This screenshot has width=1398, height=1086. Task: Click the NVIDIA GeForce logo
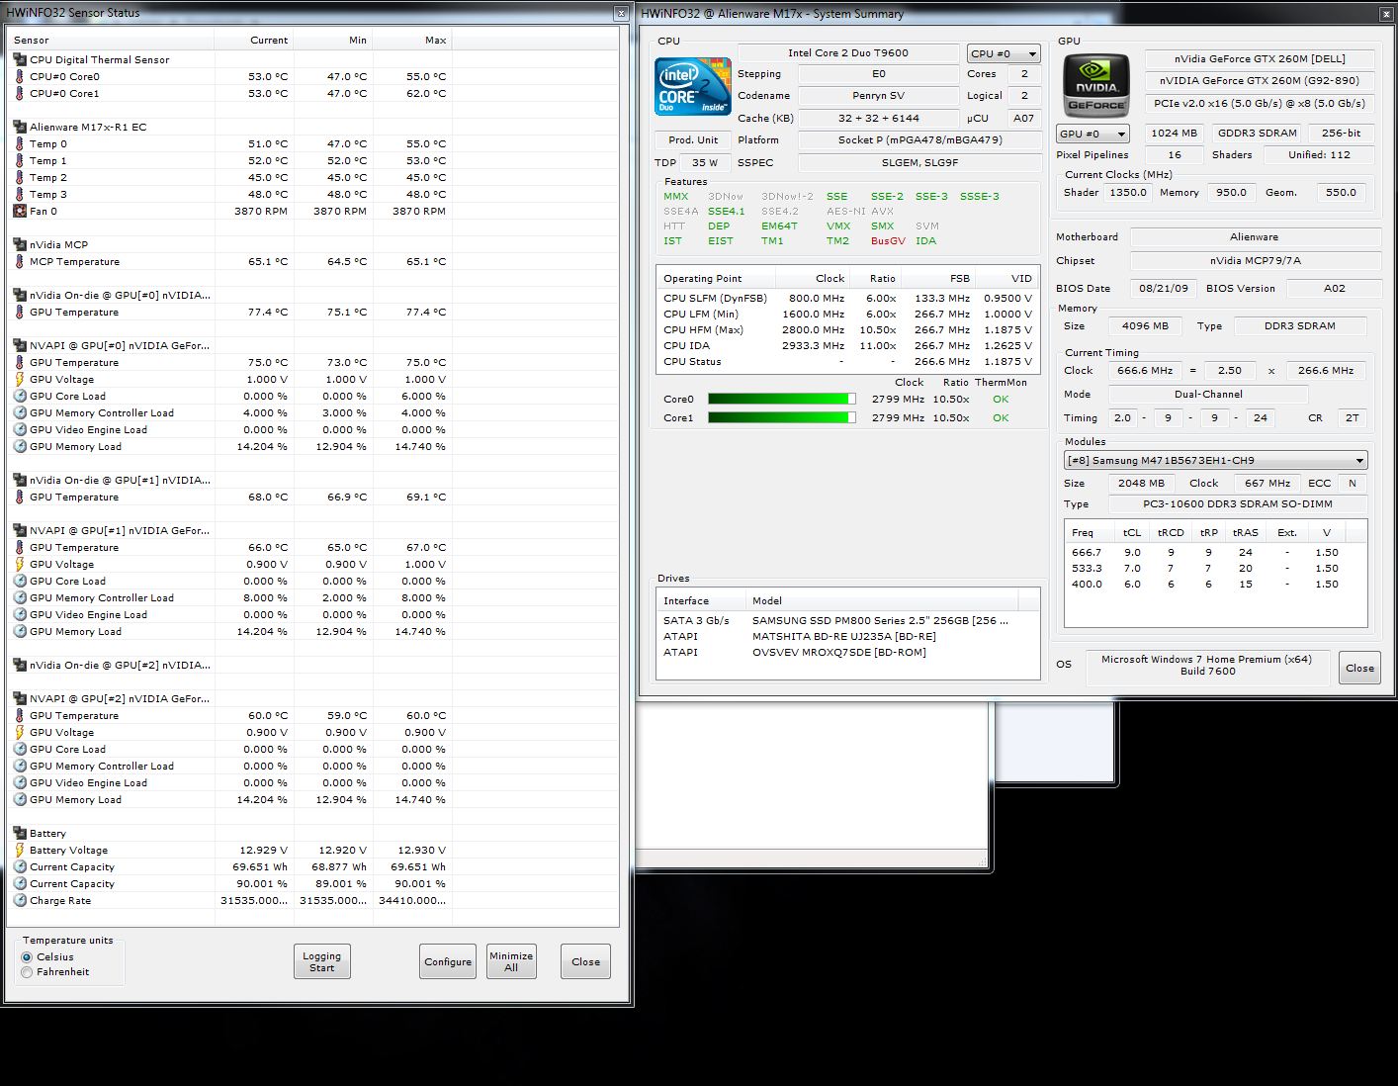point(1095,87)
